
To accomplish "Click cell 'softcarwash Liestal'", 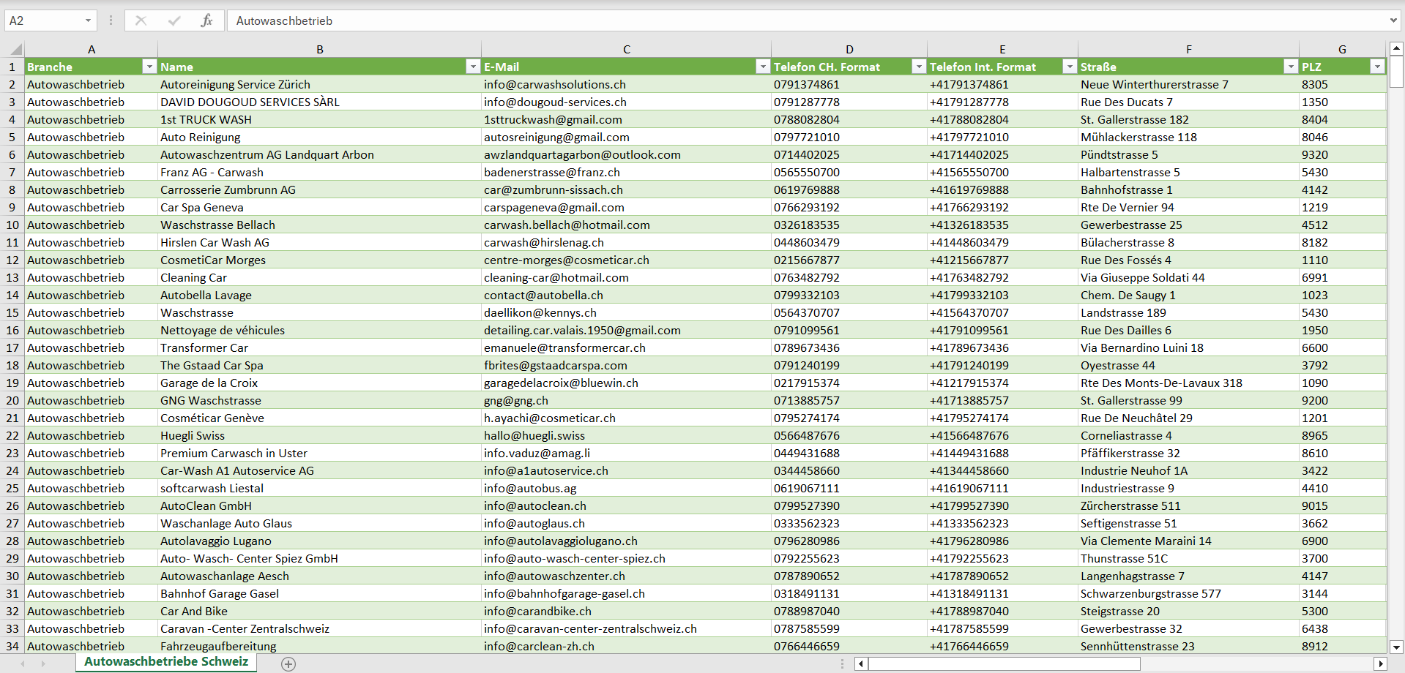I will [x=319, y=488].
